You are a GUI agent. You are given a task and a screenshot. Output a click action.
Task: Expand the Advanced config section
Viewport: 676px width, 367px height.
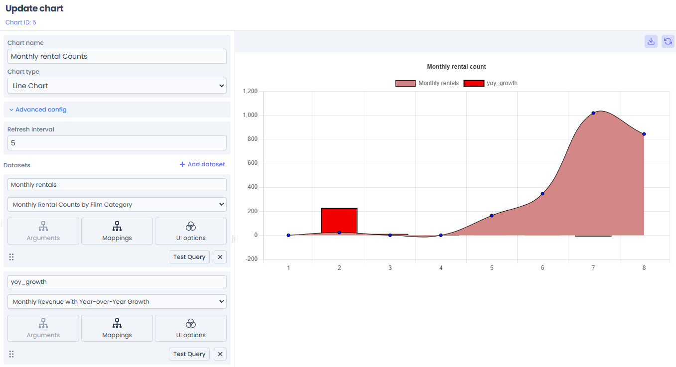(x=38, y=110)
